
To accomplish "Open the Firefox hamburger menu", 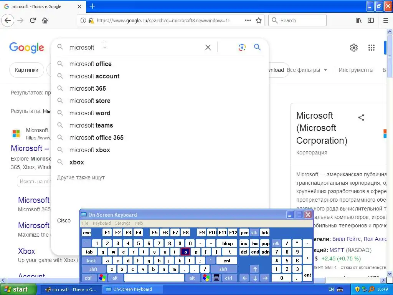I will pos(385,20).
